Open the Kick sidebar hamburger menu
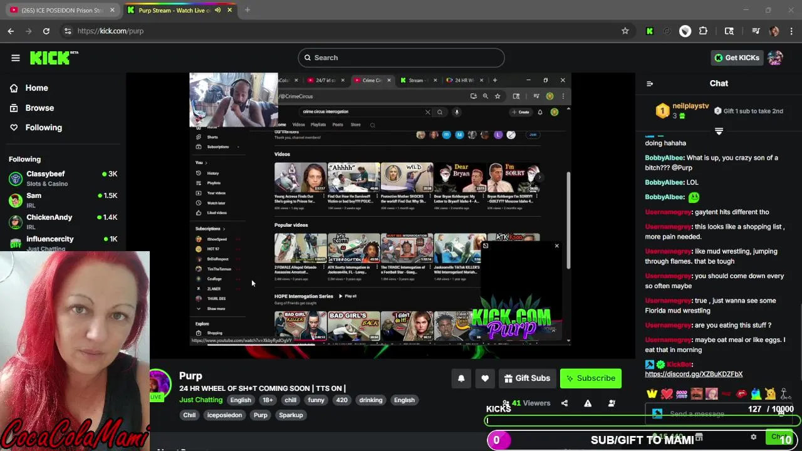Image resolution: width=802 pixels, height=451 pixels. click(16, 58)
